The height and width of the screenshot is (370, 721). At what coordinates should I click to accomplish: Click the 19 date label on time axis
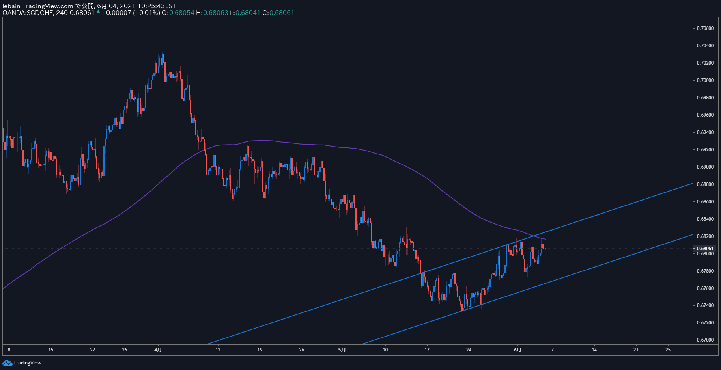coord(260,350)
